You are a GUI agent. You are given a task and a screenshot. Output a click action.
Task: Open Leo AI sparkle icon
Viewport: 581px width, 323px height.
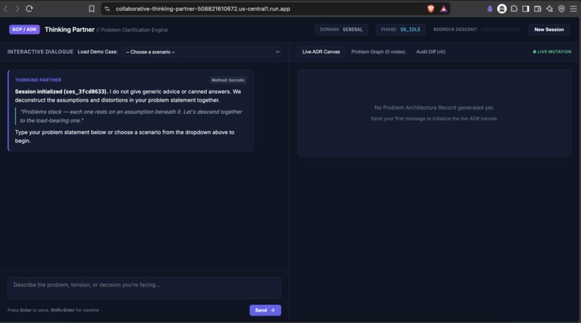[x=549, y=9]
